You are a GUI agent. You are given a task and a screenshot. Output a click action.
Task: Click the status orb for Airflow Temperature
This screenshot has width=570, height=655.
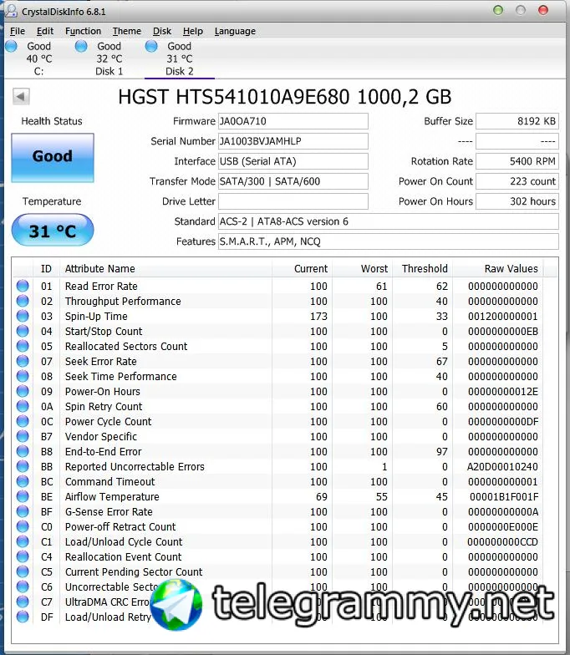coord(23,496)
